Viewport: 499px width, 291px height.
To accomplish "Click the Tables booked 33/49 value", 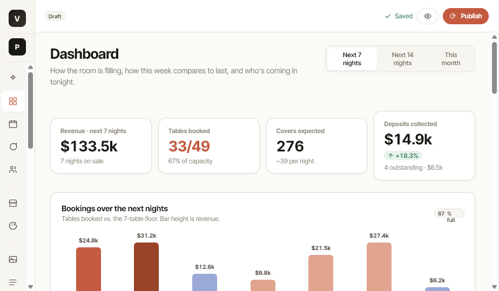I will [x=189, y=146].
